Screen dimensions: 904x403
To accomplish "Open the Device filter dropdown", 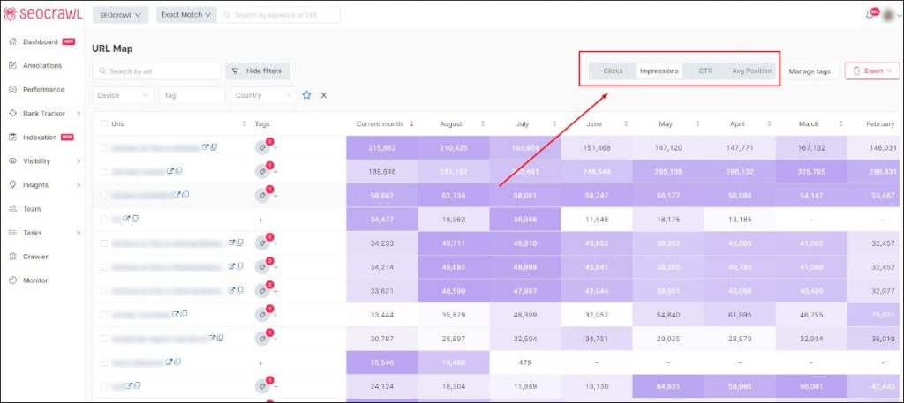I will 123,95.
